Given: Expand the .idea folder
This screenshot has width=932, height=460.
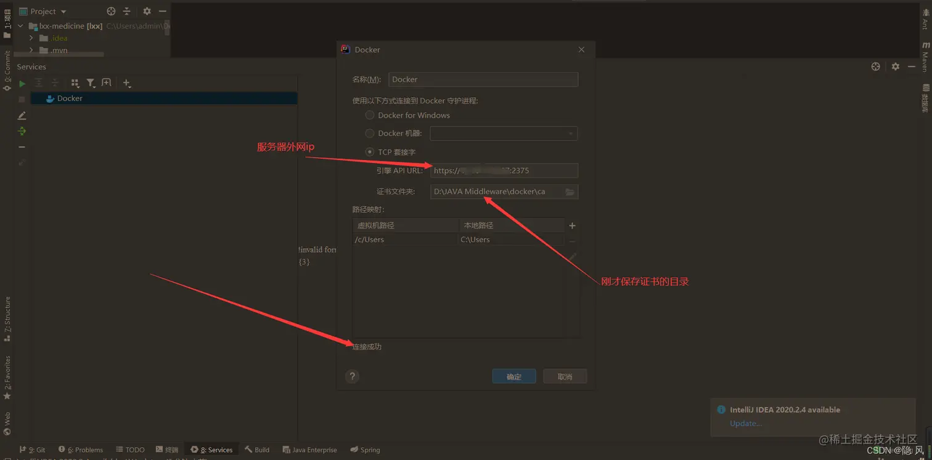Looking at the screenshot, I should pos(31,38).
